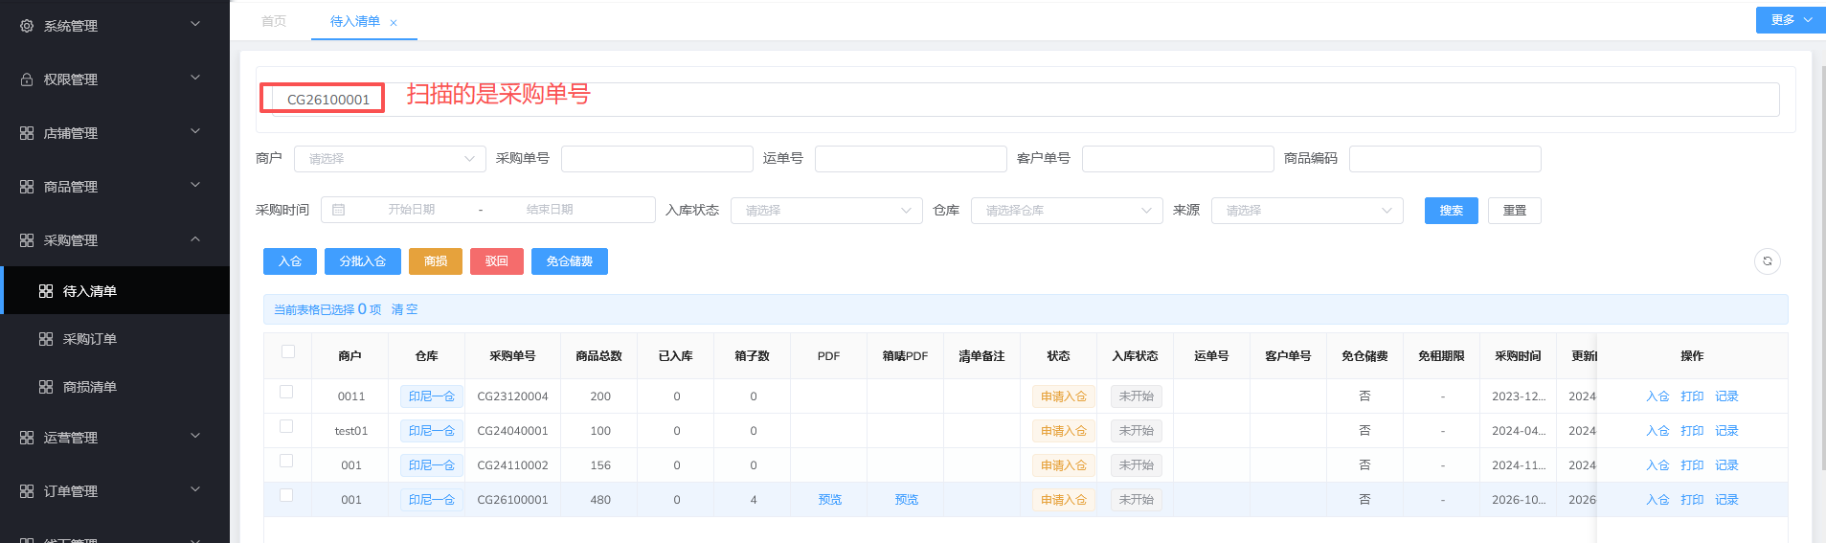This screenshot has height=543, width=1826.
Task: Click the 商损清单 sidebar icon
Action: pos(46,387)
